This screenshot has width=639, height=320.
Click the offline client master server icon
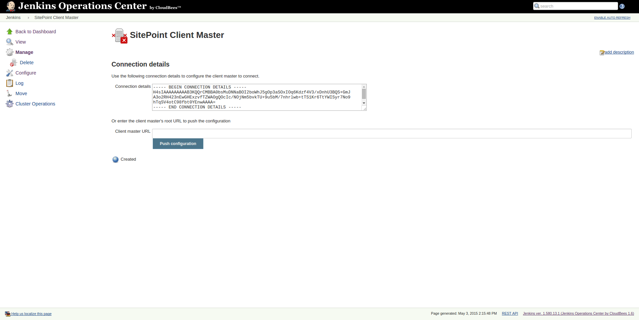[x=119, y=36]
